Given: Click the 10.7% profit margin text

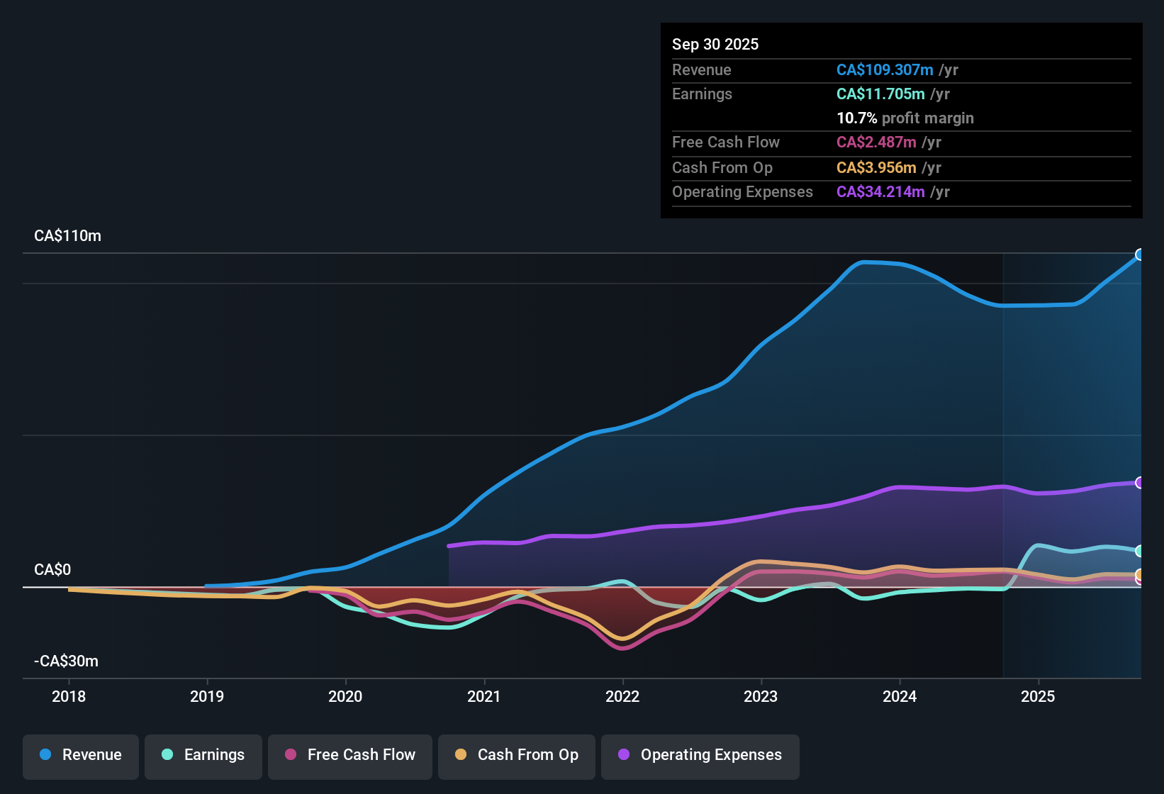Looking at the screenshot, I should 905,118.
